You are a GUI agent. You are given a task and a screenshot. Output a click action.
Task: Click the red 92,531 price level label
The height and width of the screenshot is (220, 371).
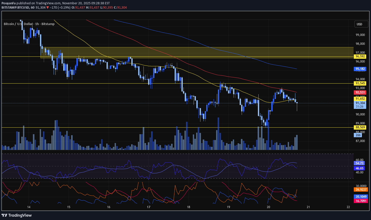(x=360, y=92)
